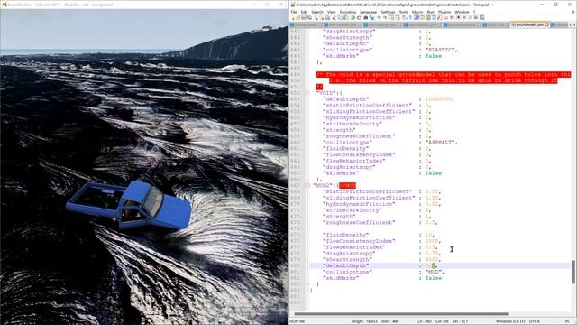This screenshot has width=577, height=325.
Task: Click "UTF-8" encoding in status bar
Action: click(535, 321)
